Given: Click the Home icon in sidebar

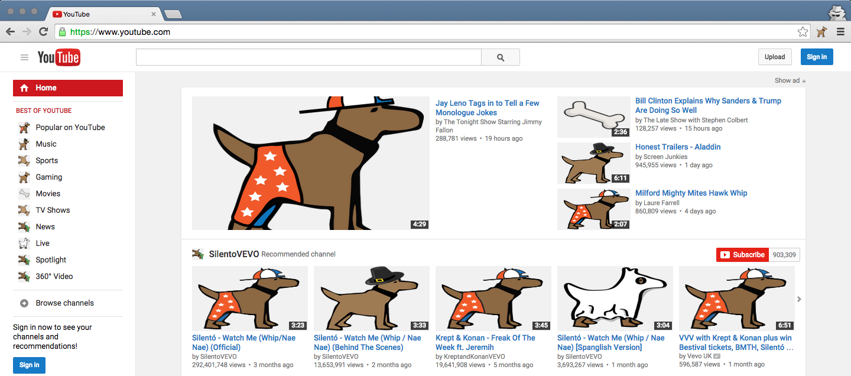Looking at the screenshot, I should tap(24, 88).
